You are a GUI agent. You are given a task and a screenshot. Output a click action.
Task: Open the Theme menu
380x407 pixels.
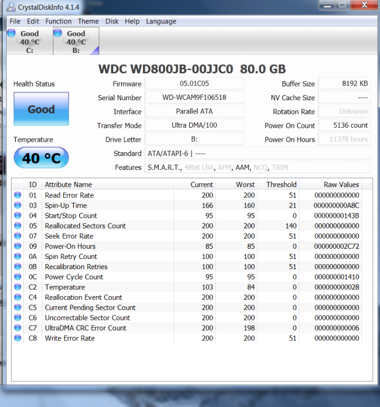coord(88,21)
